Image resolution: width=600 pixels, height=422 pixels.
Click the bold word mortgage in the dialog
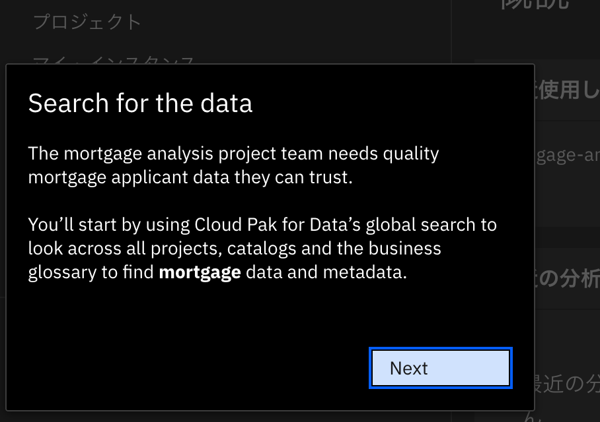click(200, 272)
